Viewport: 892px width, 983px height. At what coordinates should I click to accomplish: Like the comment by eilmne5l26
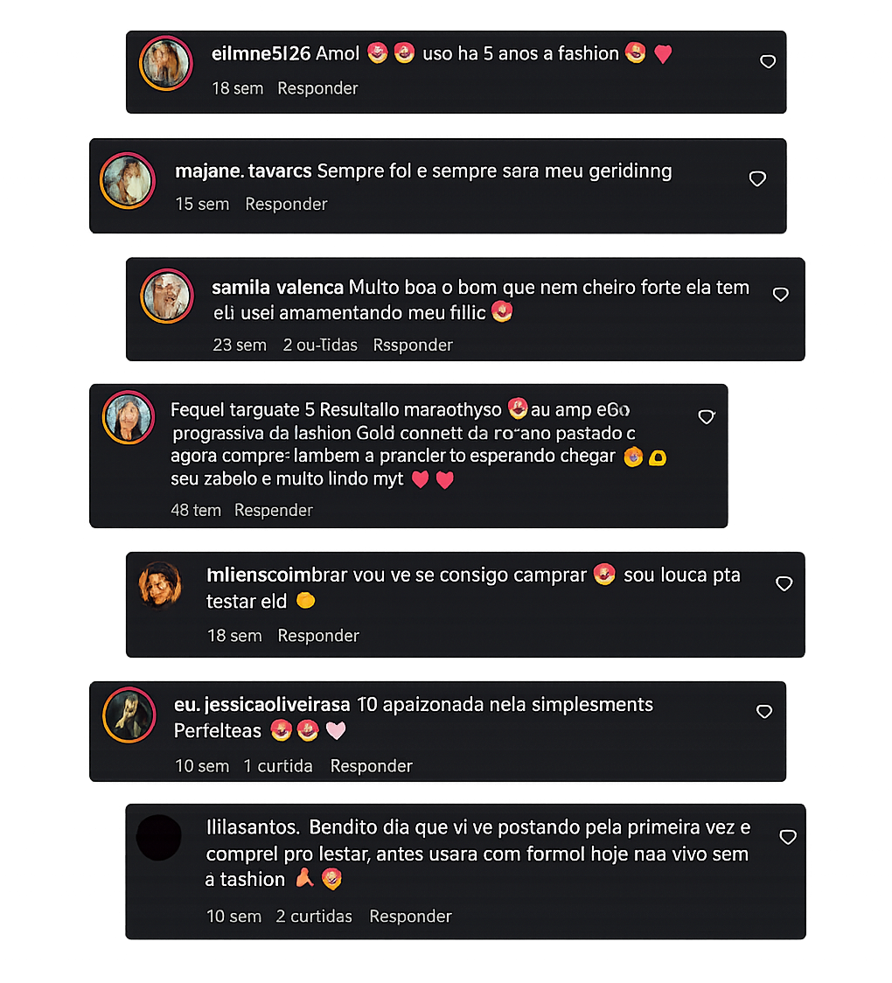point(768,61)
